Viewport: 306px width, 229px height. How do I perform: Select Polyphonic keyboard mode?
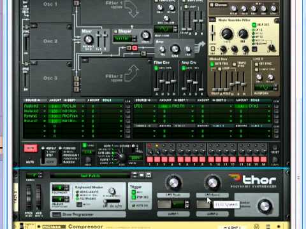coord(77,198)
